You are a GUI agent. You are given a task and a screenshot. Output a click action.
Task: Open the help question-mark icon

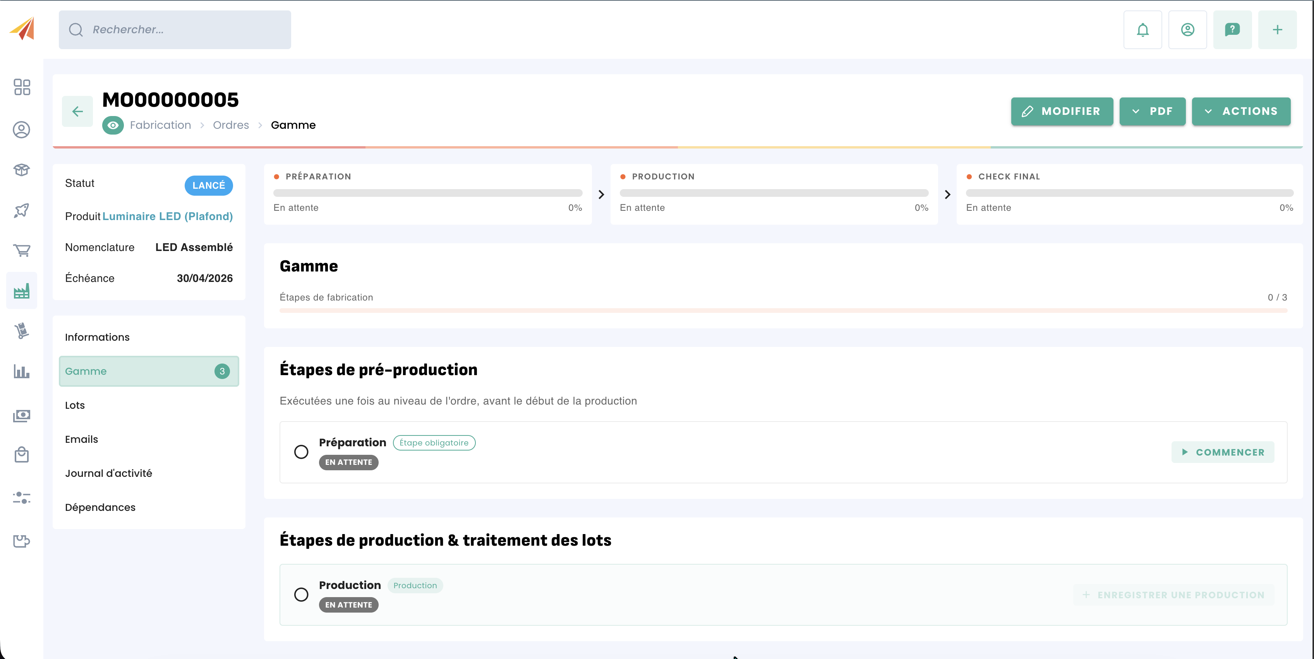click(x=1232, y=29)
